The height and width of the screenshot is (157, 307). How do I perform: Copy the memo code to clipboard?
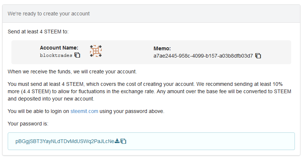pos(258,56)
